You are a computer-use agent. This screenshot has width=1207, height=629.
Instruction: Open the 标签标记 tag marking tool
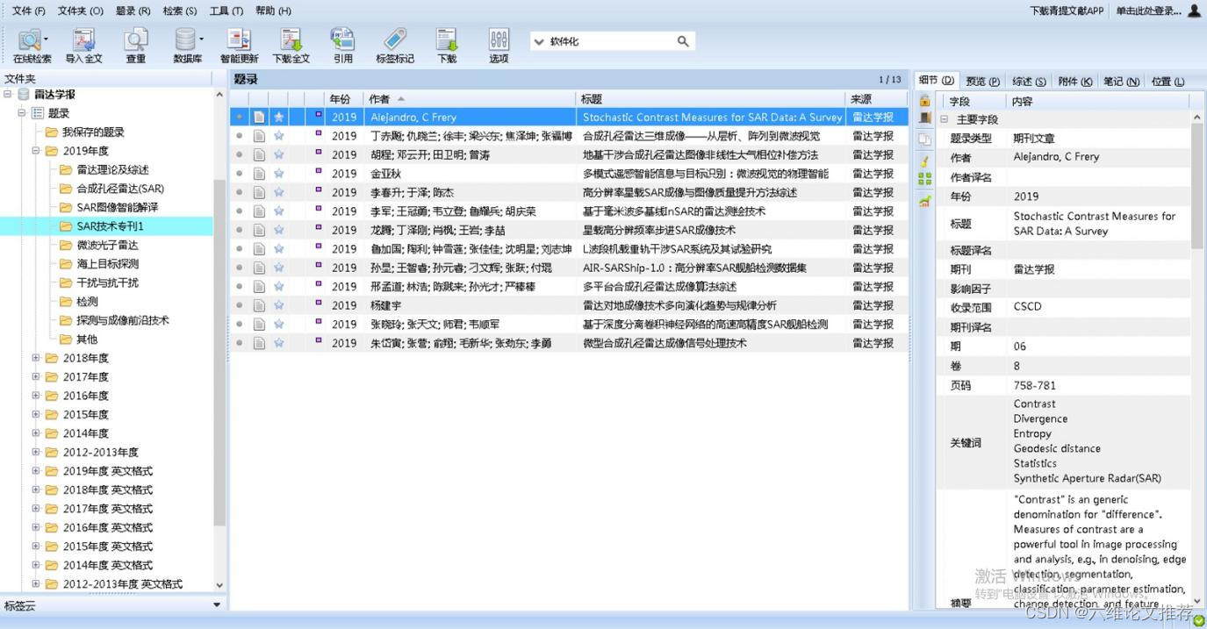coord(395,46)
